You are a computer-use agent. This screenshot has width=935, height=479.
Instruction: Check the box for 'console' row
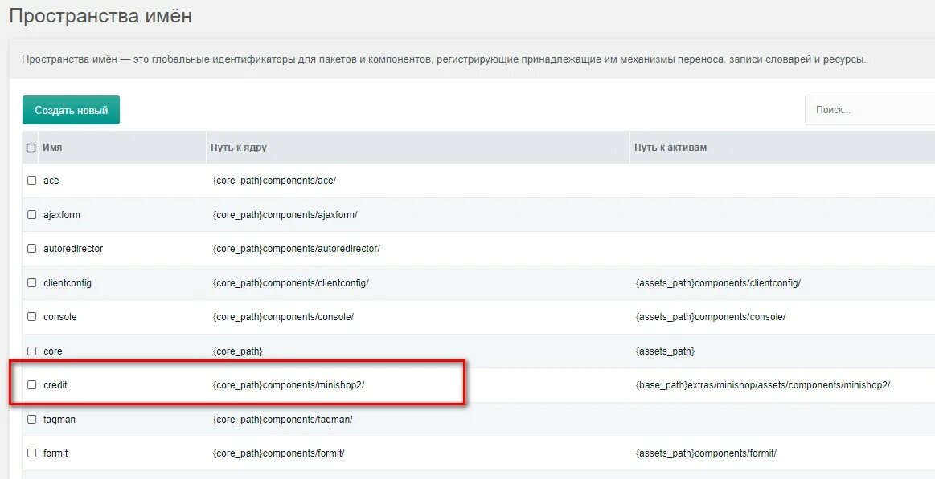point(31,317)
